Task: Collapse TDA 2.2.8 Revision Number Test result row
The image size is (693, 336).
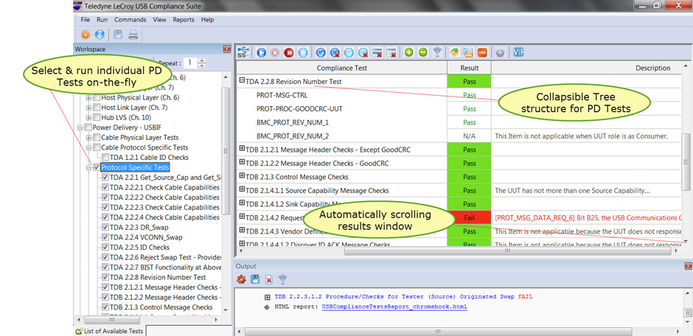Action: click(243, 81)
